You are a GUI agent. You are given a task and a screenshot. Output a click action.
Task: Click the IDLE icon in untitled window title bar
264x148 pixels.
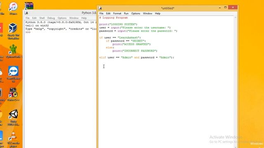[x=100, y=8]
